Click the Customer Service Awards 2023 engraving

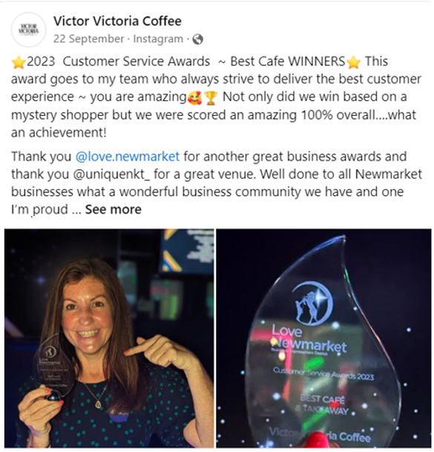323,373
